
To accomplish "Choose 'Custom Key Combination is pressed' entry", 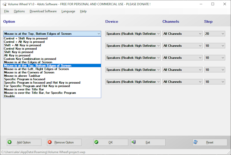I will 30,59.
